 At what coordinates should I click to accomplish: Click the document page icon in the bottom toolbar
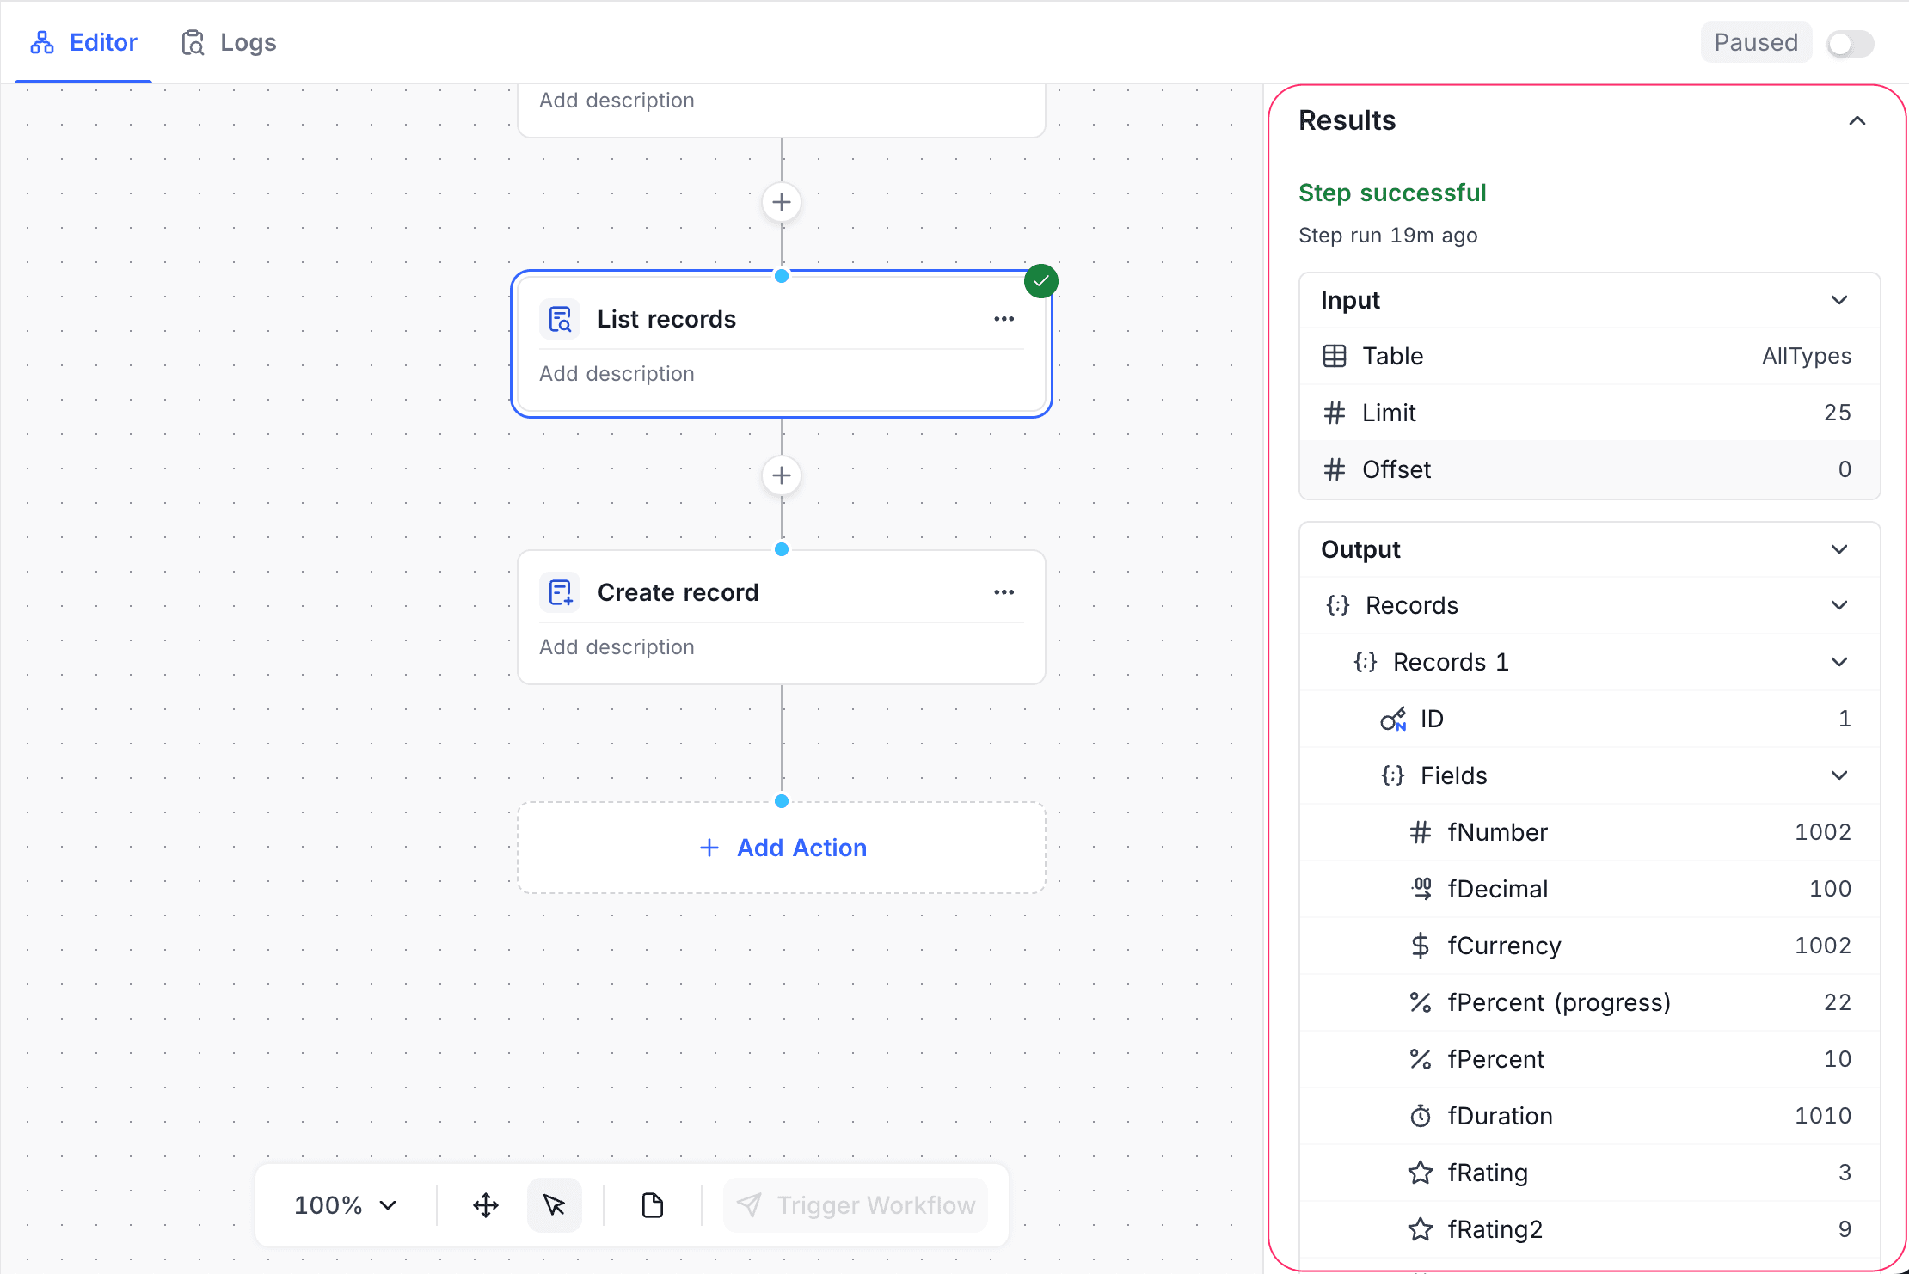(x=653, y=1204)
